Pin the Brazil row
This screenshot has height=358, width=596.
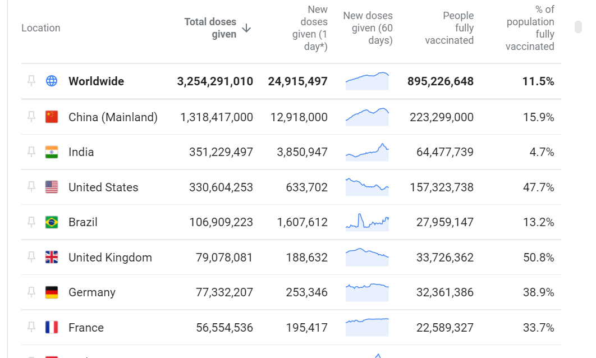[x=31, y=222]
